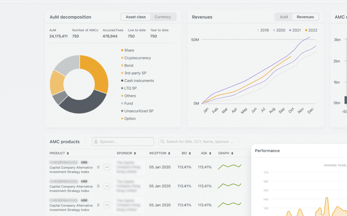Click the Fund legend label
Image resolution: width=347 pixels, height=216 pixels.
[129, 103]
